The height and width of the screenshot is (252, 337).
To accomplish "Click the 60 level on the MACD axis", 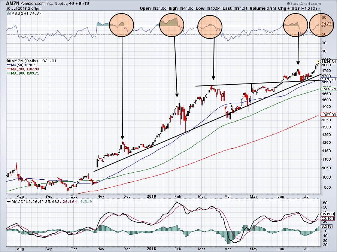I will click(325, 203).
